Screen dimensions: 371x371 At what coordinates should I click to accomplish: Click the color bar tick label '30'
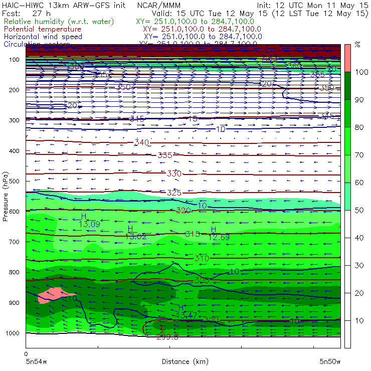pyautogui.click(x=359, y=265)
